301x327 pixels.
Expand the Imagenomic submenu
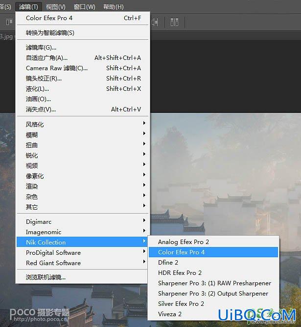tap(83, 232)
